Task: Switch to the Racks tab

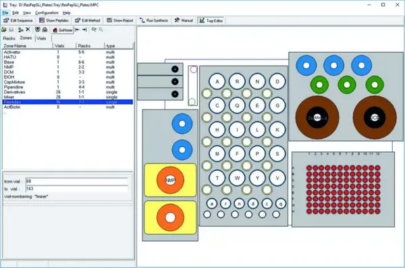Action: pos(9,38)
